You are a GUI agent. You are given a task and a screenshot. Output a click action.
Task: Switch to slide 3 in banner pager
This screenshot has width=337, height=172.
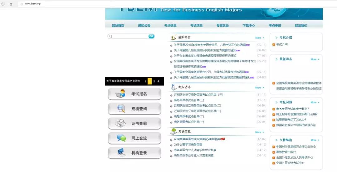[x=154, y=81]
